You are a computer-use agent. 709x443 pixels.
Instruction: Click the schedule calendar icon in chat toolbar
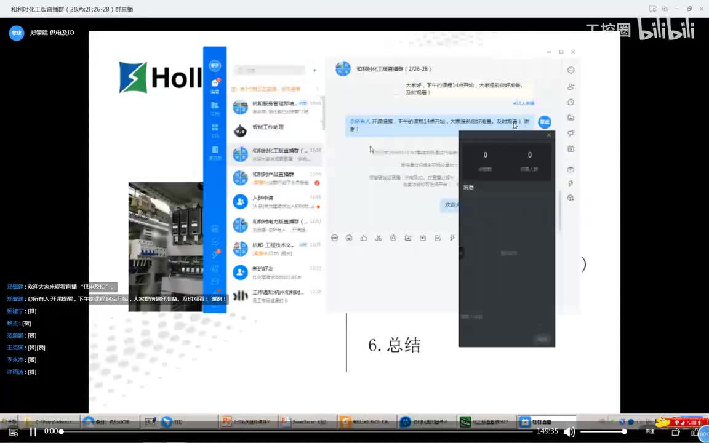click(x=423, y=237)
